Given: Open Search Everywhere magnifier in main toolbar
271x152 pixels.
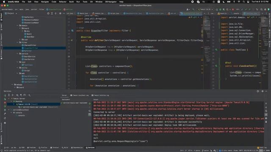Looking at the screenshot, I should coord(261,9).
